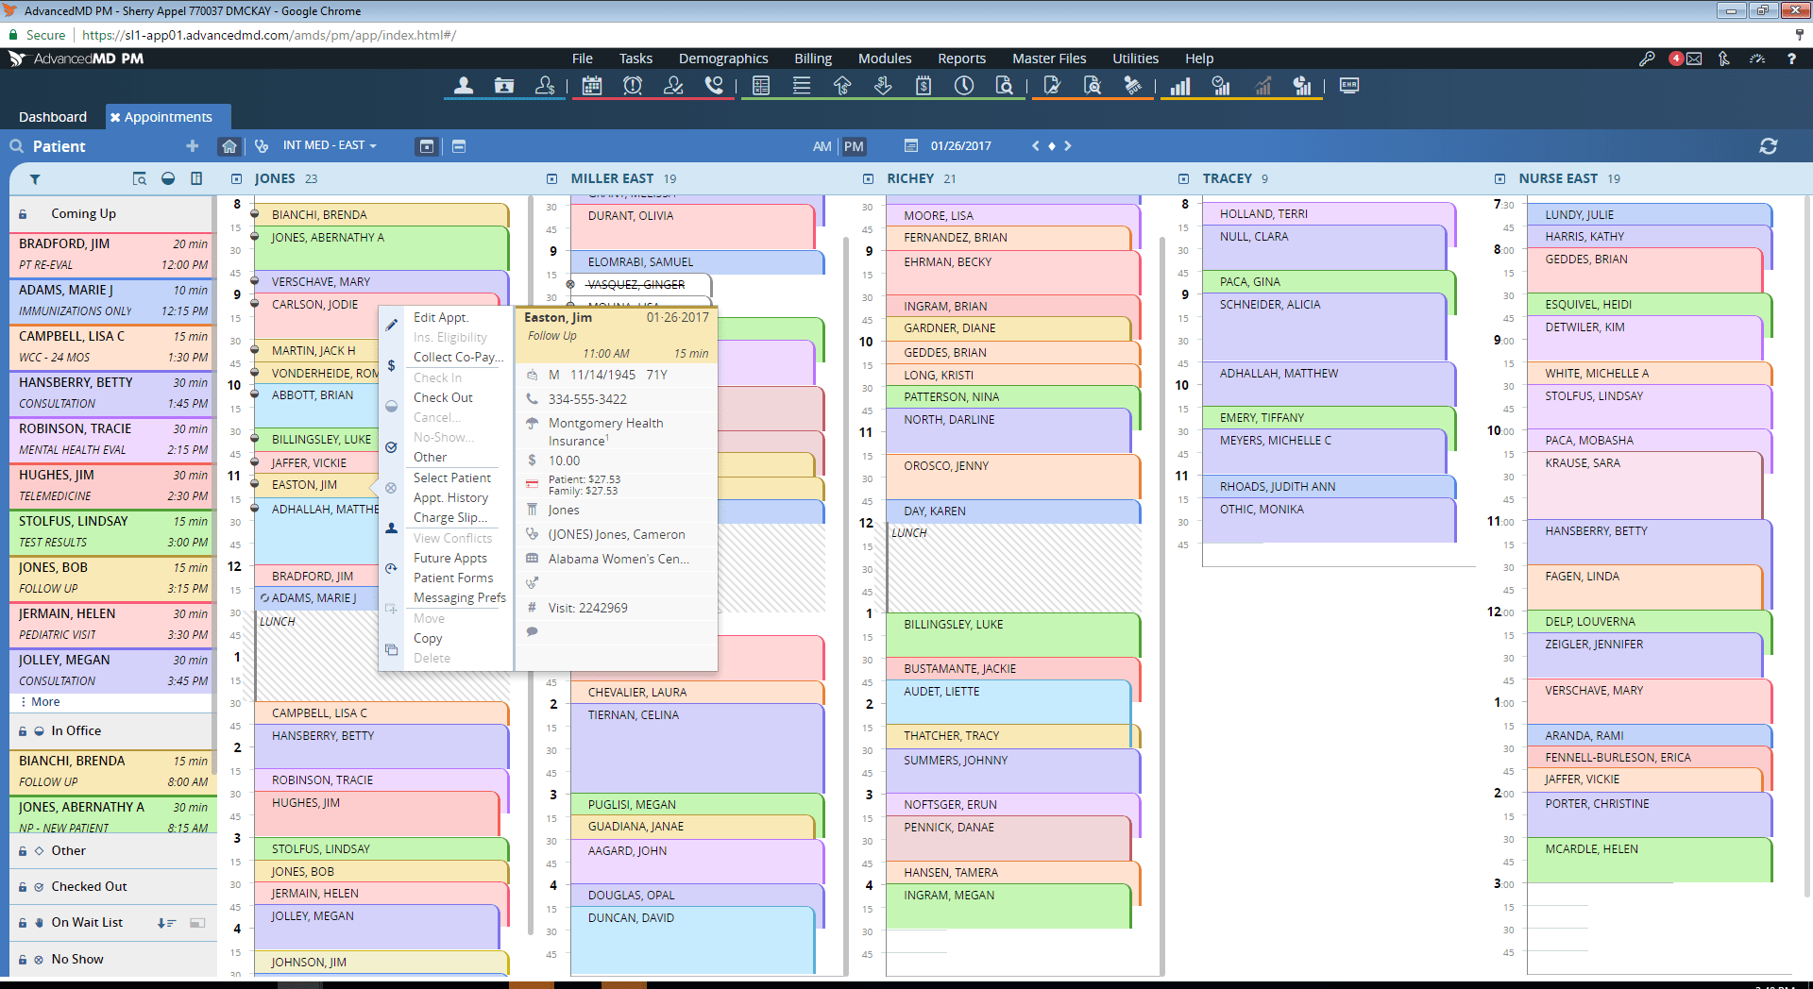The height and width of the screenshot is (989, 1813).
Task: Toggle the half-circle display option near the JONES column
Action: tap(168, 178)
